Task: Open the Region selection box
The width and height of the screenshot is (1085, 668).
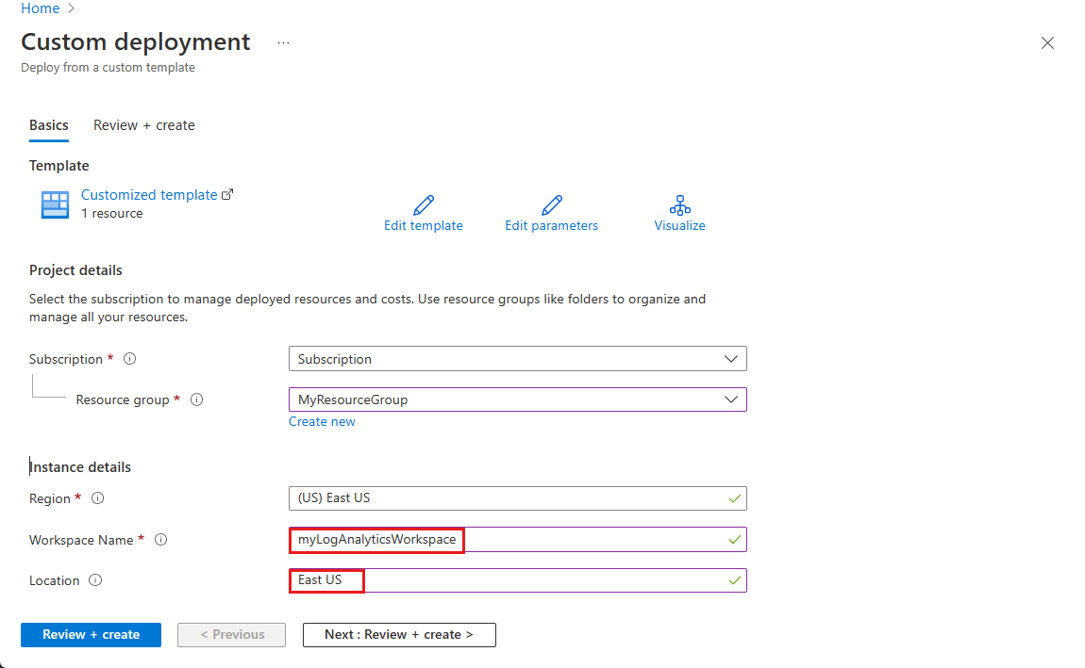Action: [517, 498]
